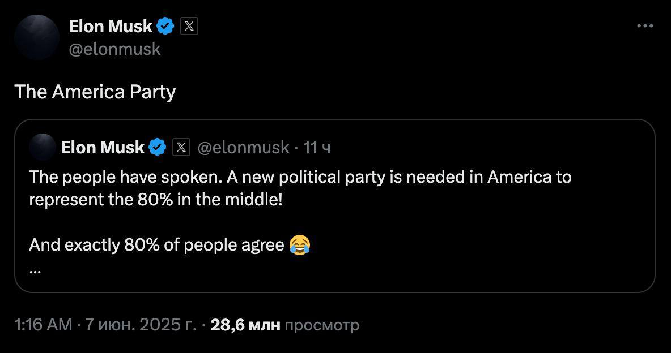The height and width of the screenshot is (353, 671).
Task: Click the "28,6 млн" view count
Action: (245, 325)
